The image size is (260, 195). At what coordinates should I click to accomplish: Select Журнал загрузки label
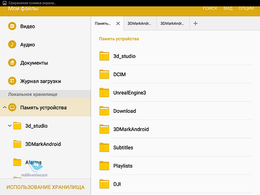click(x=40, y=81)
